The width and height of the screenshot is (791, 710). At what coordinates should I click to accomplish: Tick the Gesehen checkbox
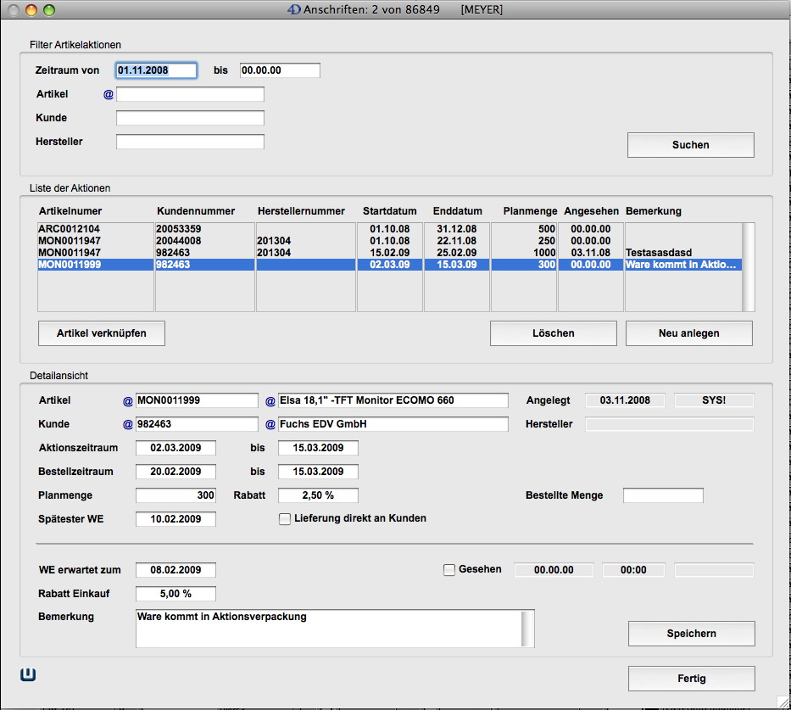coord(449,570)
